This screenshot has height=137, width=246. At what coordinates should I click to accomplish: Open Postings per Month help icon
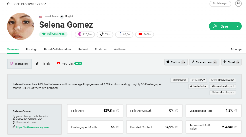[118, 127]
